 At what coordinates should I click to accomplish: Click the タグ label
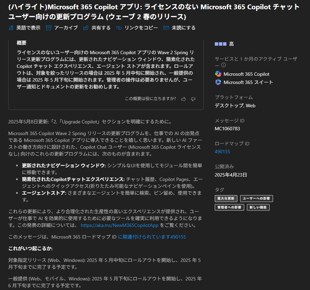coord(220,190)
